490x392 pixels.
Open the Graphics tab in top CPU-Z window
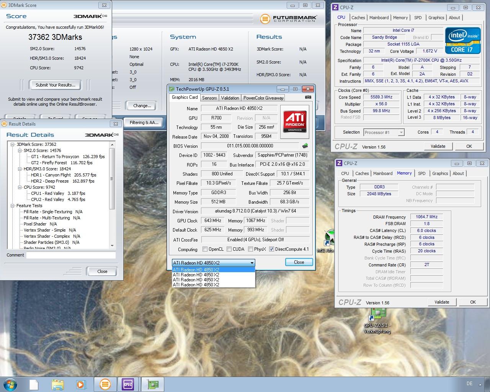coord(436,18)
